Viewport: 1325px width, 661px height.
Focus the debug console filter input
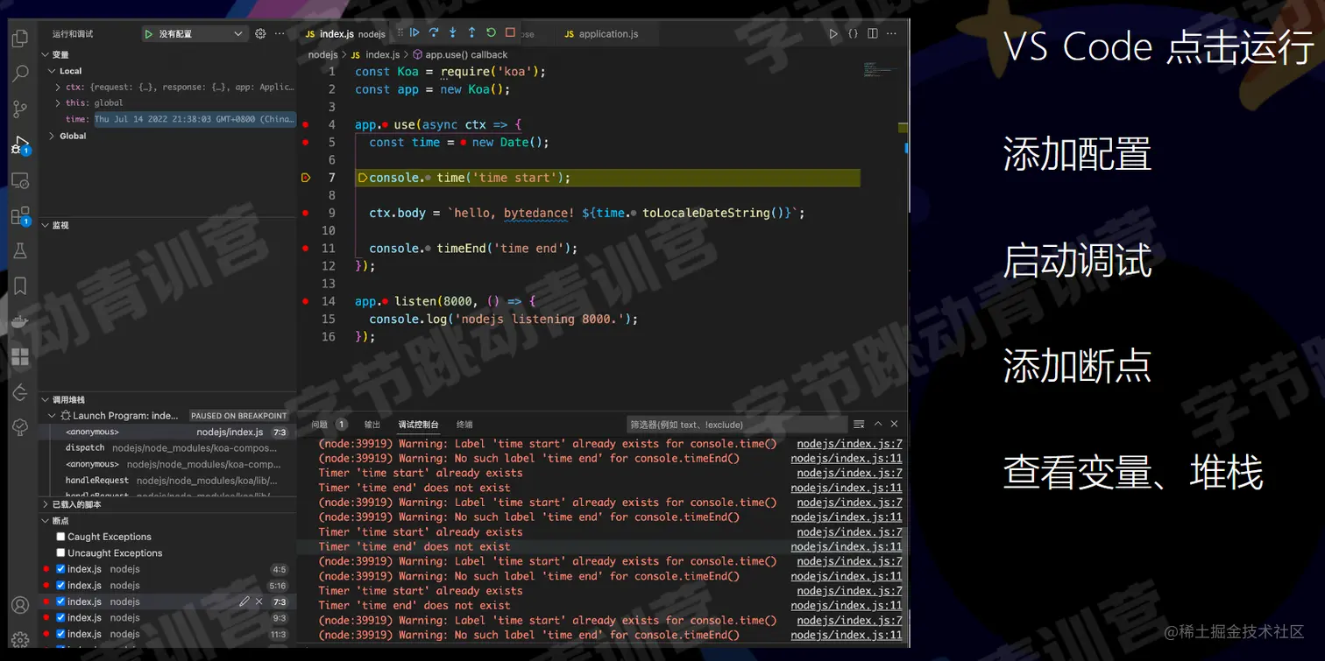pos(736,425)
